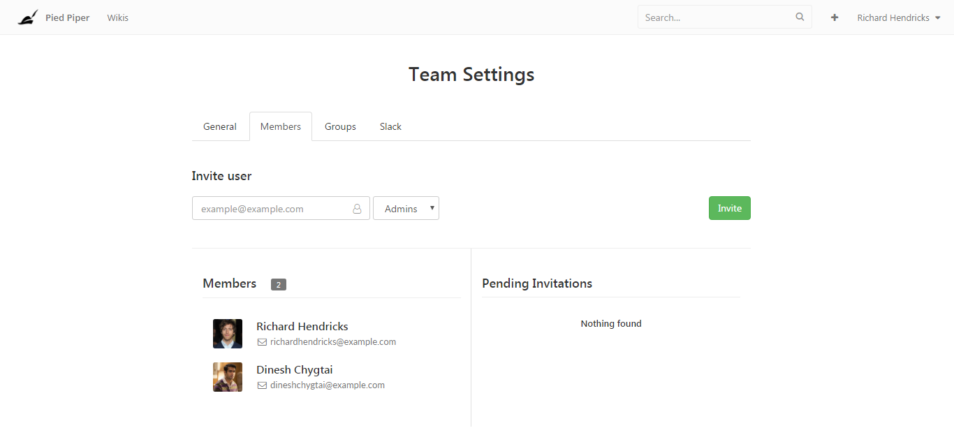This screenshot has height=428, width=954.
Task: Click the plus icon in navbar
Action: pos(835,17)
